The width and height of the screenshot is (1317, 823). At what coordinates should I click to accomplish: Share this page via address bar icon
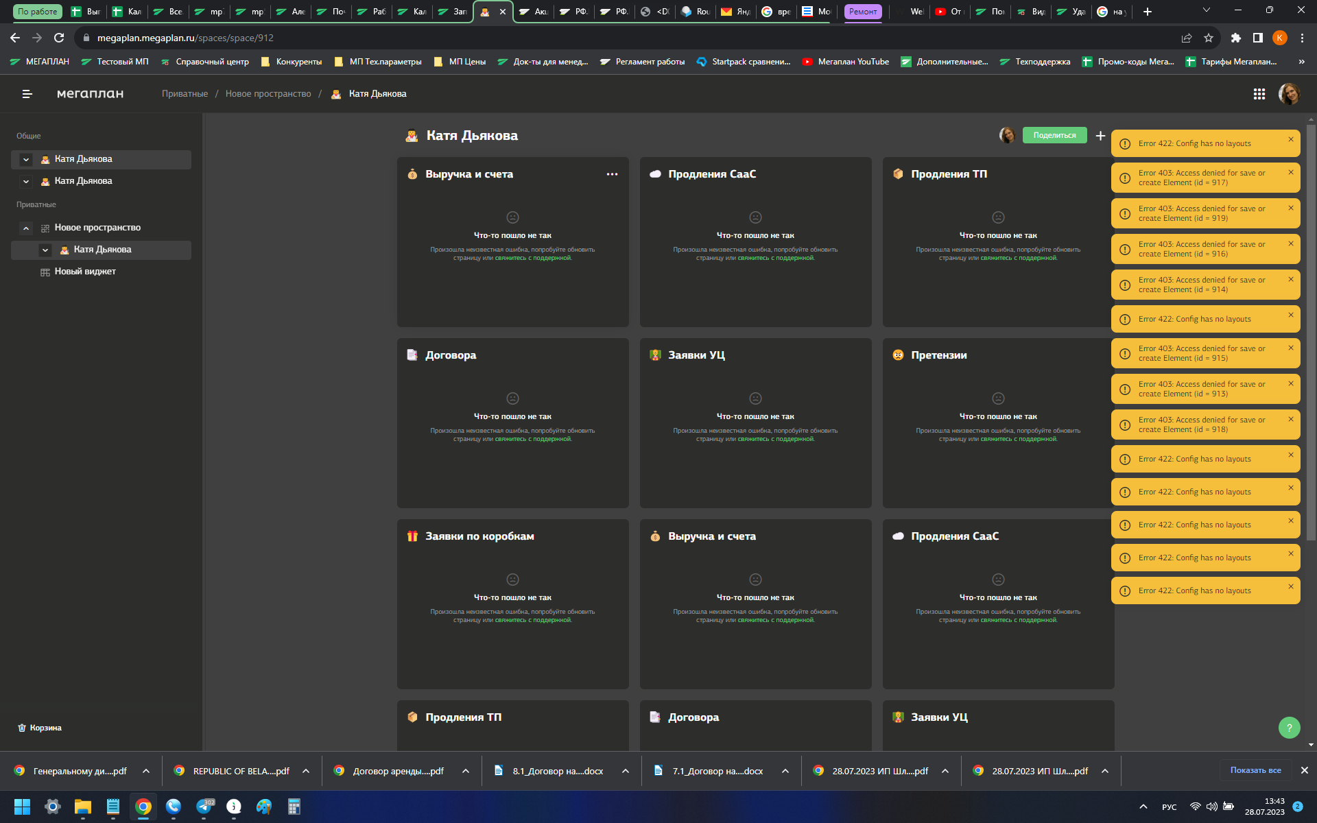point(1187,38)
